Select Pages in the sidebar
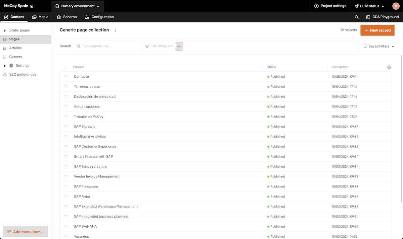This screenshot has height=239, width=403. point(26,39)
